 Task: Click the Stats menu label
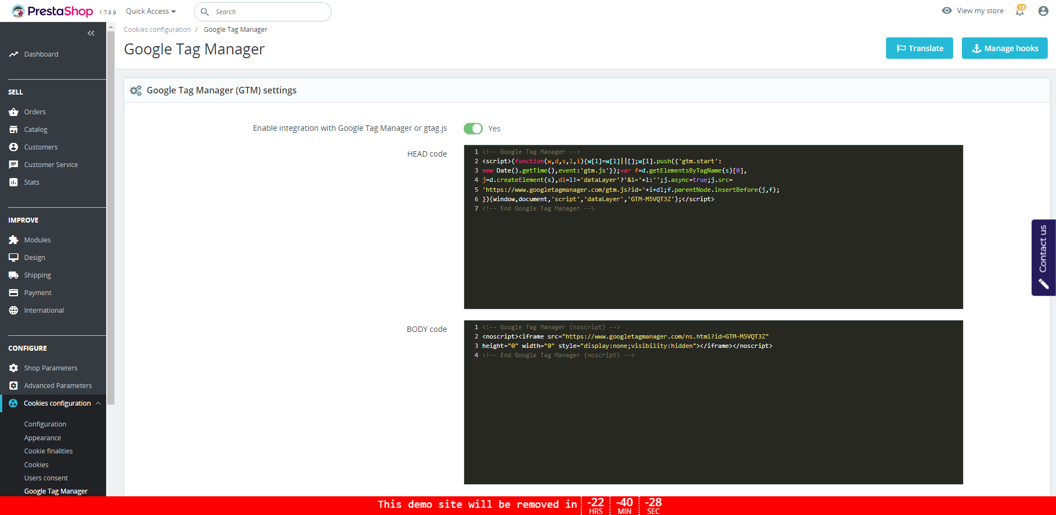click(31, 182)
